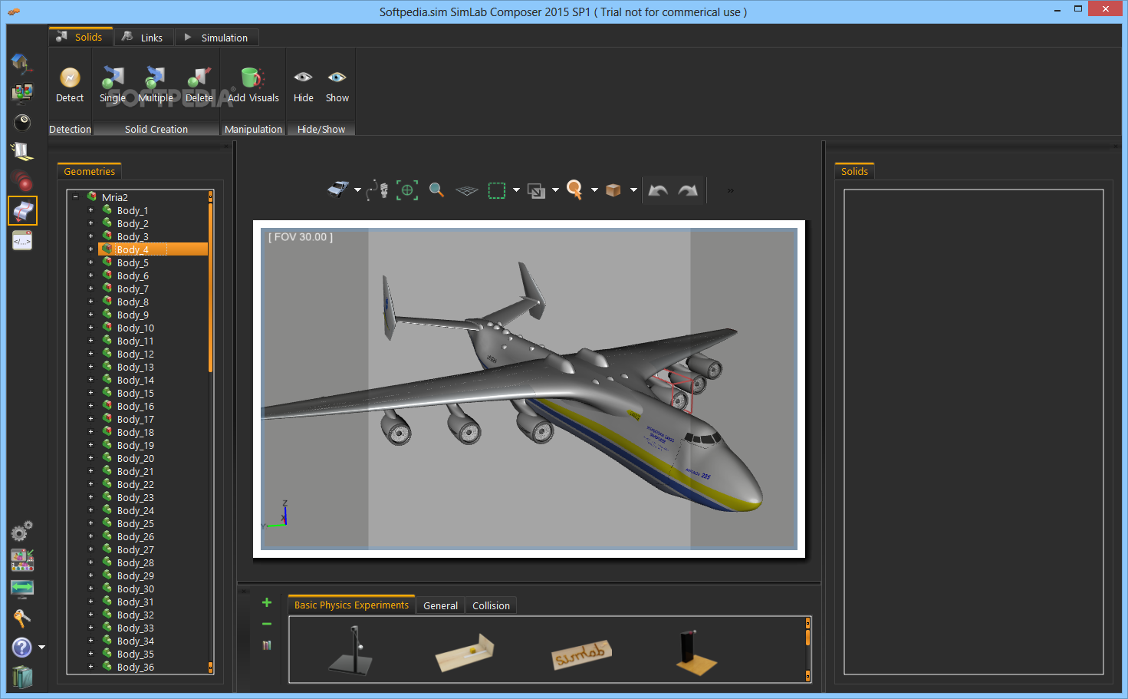Open the 8-ball rendering workbench icon
This screenshot has width=1128, height=699.
tap(22, 121)
